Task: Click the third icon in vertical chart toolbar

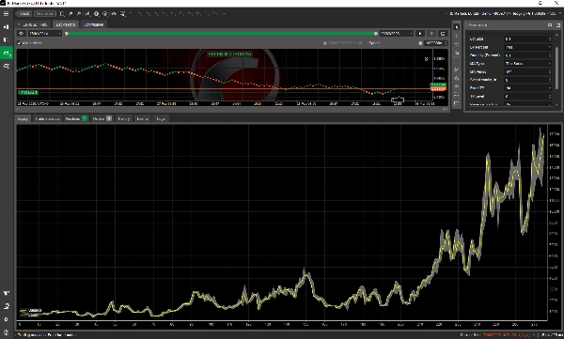Action: tap(457, 44)
